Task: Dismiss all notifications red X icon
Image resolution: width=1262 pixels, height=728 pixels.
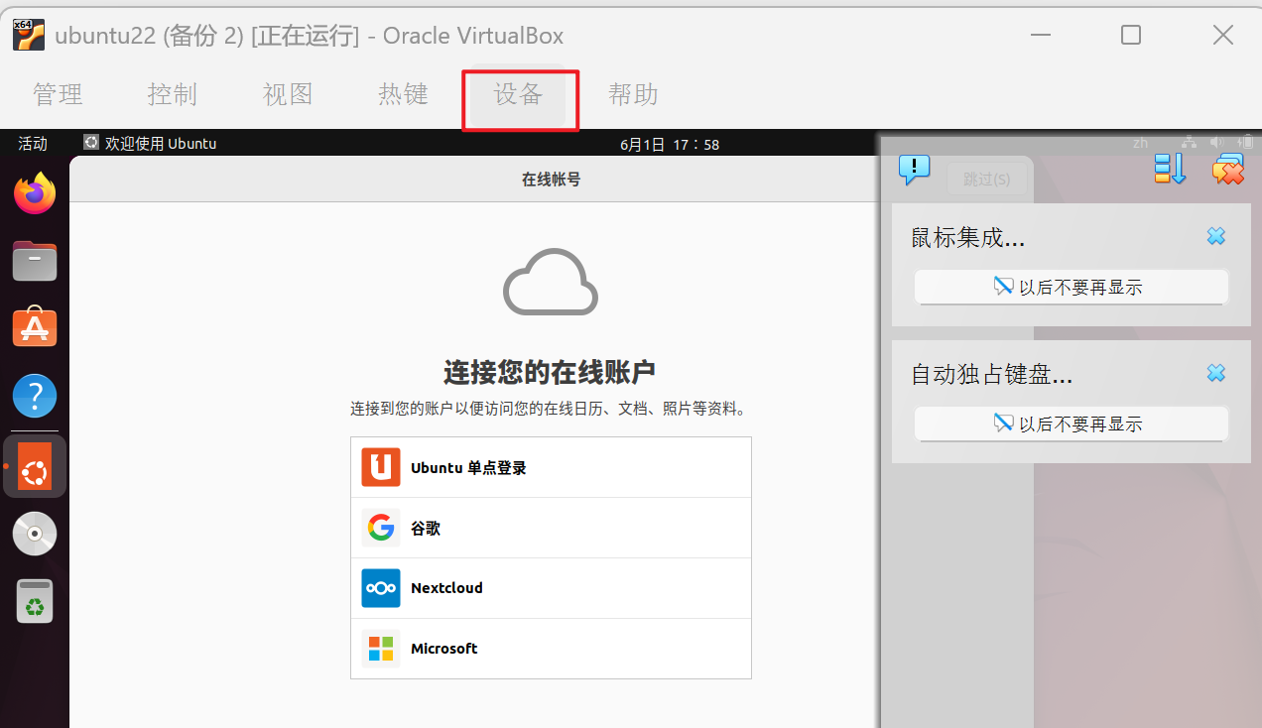Action: pyautogui.click(x=1228, y=170)
